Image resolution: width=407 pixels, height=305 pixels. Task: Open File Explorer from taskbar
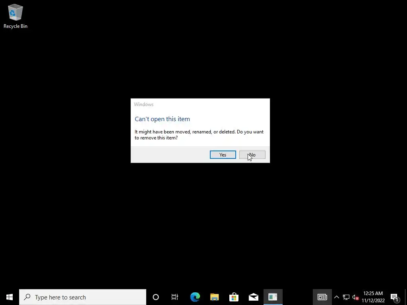pyautogui.click(x=214, y=297)
